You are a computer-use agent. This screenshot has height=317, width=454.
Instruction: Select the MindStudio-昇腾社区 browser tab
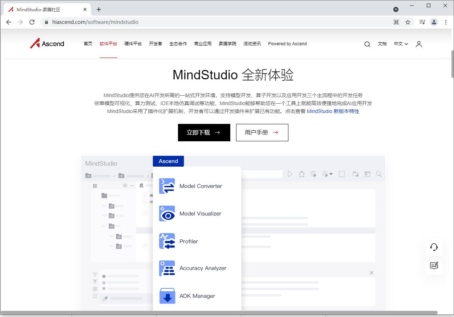[47, 9]
